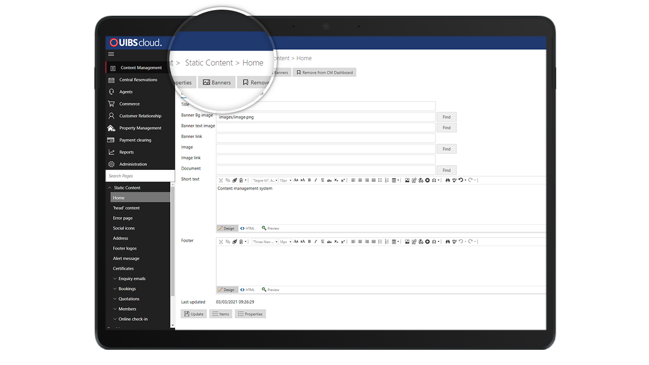This screenshot has height=365, width=649.
Task: Click the Administration gear icon
Action: click(112, 164)
